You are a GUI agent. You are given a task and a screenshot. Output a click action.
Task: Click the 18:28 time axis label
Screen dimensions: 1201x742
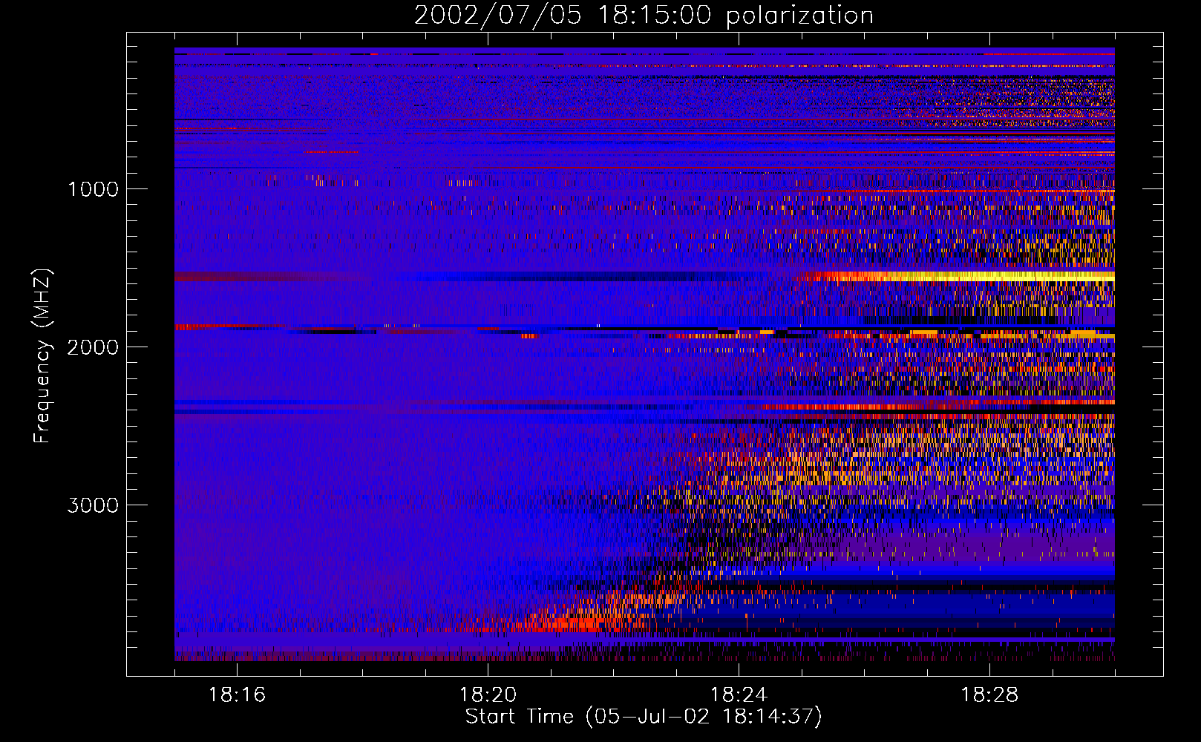[x=989, y=695]
